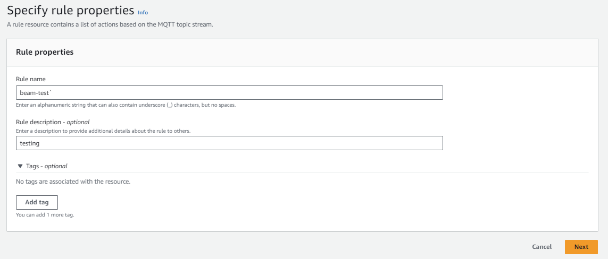
Task: Cancel the rule creation
Action: (x=542, y=247)
